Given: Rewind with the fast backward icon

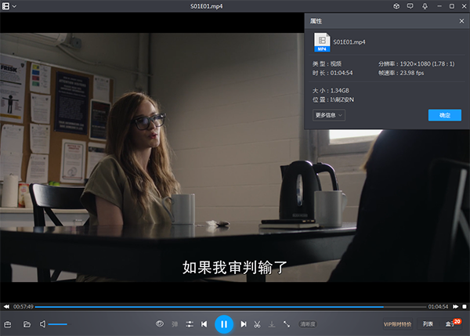Looking at the screenshot, I should [6, 306].
